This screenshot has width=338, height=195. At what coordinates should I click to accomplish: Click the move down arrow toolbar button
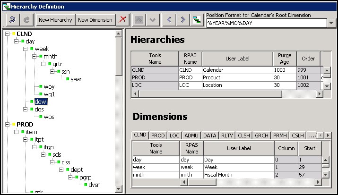[152, 20]
